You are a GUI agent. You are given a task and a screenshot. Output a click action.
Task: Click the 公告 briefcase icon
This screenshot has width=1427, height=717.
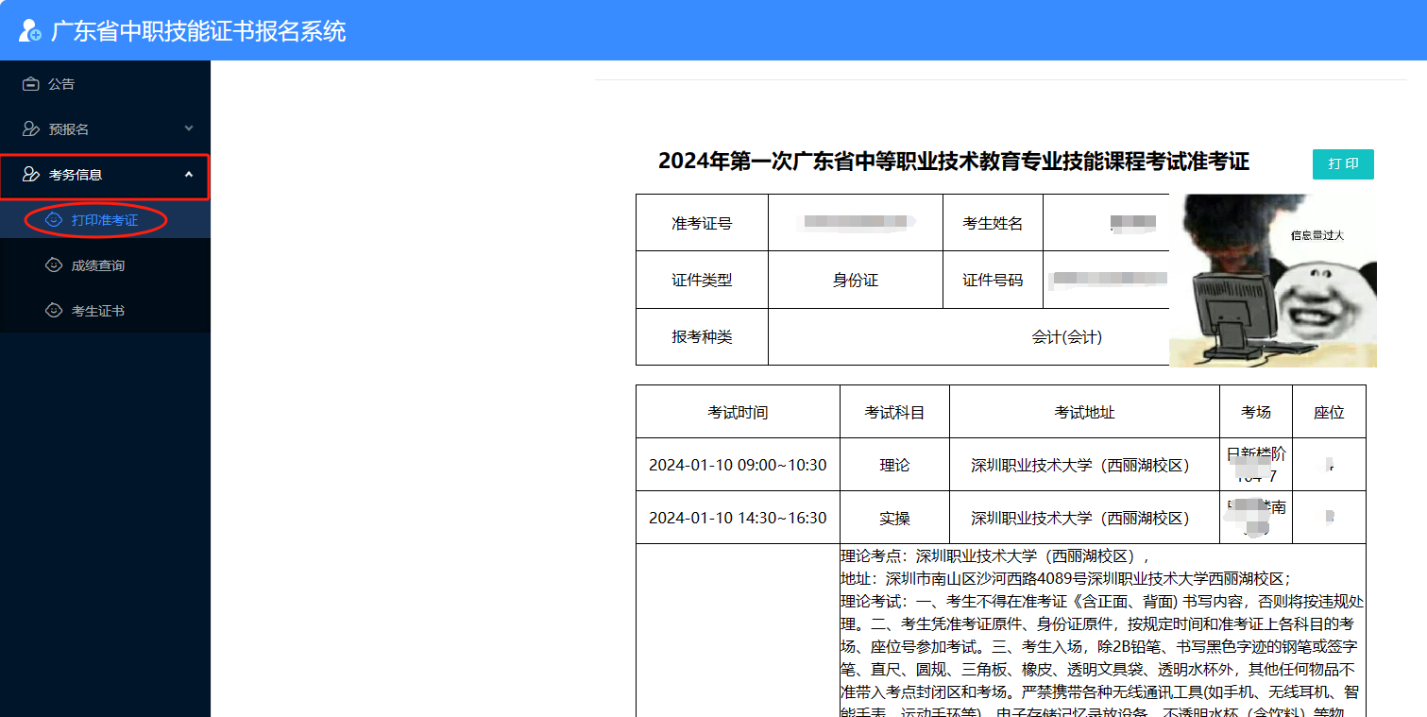(x=31, y=84)
